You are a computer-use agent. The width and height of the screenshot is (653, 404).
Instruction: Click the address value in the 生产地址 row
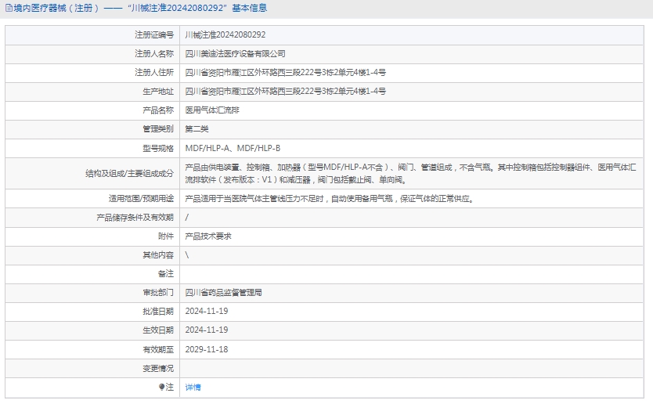coord(285,92)
